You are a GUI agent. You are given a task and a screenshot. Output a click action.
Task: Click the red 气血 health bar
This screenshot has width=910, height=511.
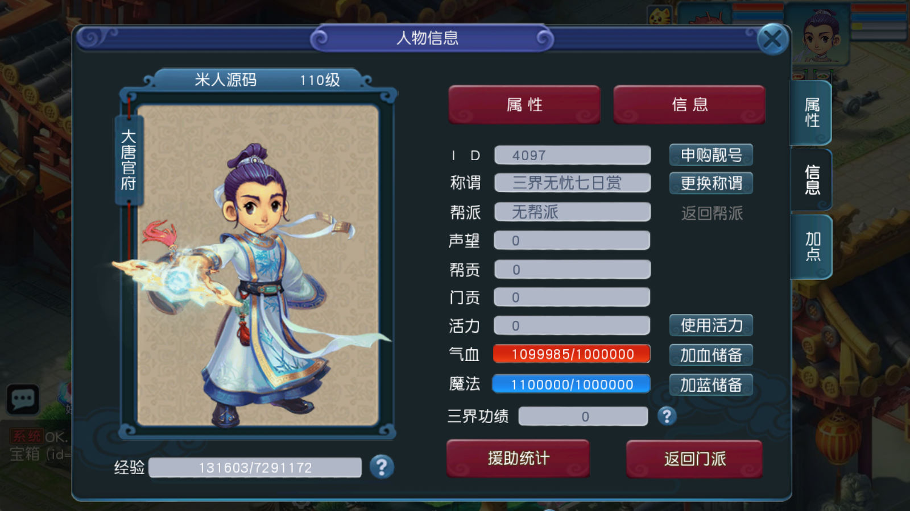pyautogui.click(x=572, y=354)
